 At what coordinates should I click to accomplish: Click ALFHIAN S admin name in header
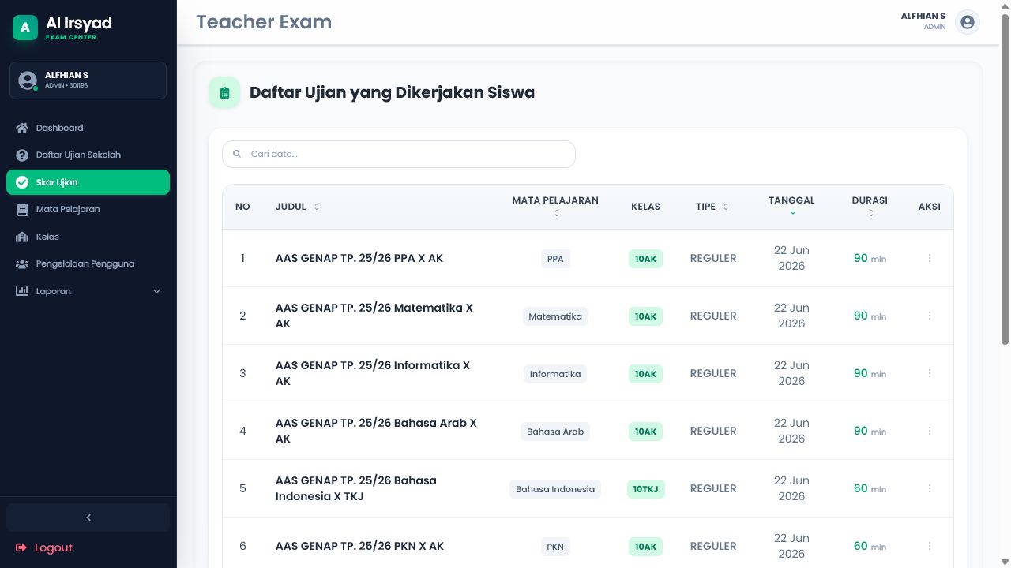tap(923, 17)
